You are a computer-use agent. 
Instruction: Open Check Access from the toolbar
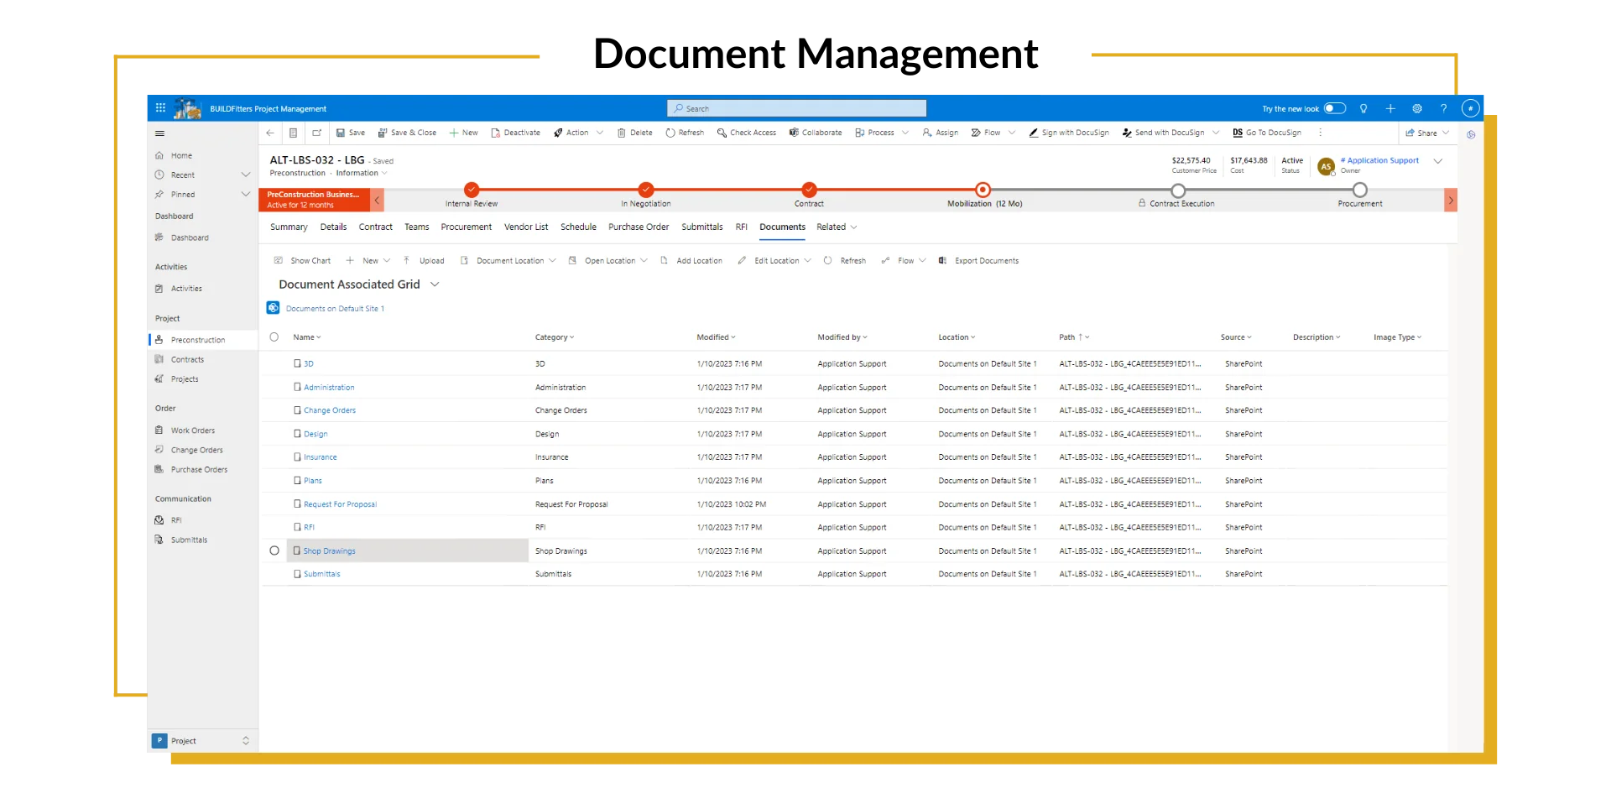(x=746, y=133)
